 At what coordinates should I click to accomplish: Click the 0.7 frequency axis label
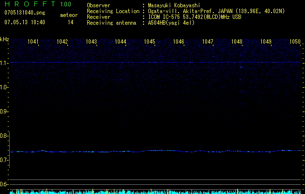pos(4,160)
